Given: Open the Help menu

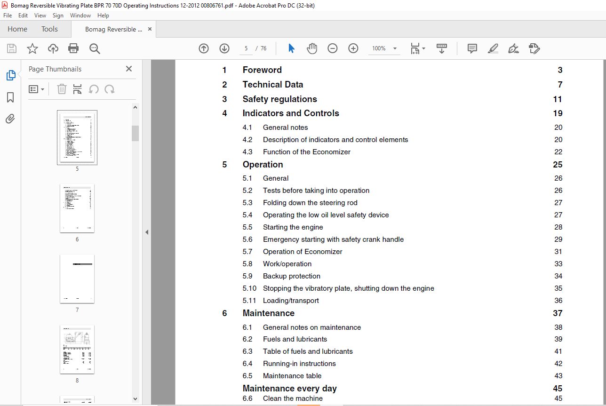Looking at the screenshot, I should click(x=103, y=16).
